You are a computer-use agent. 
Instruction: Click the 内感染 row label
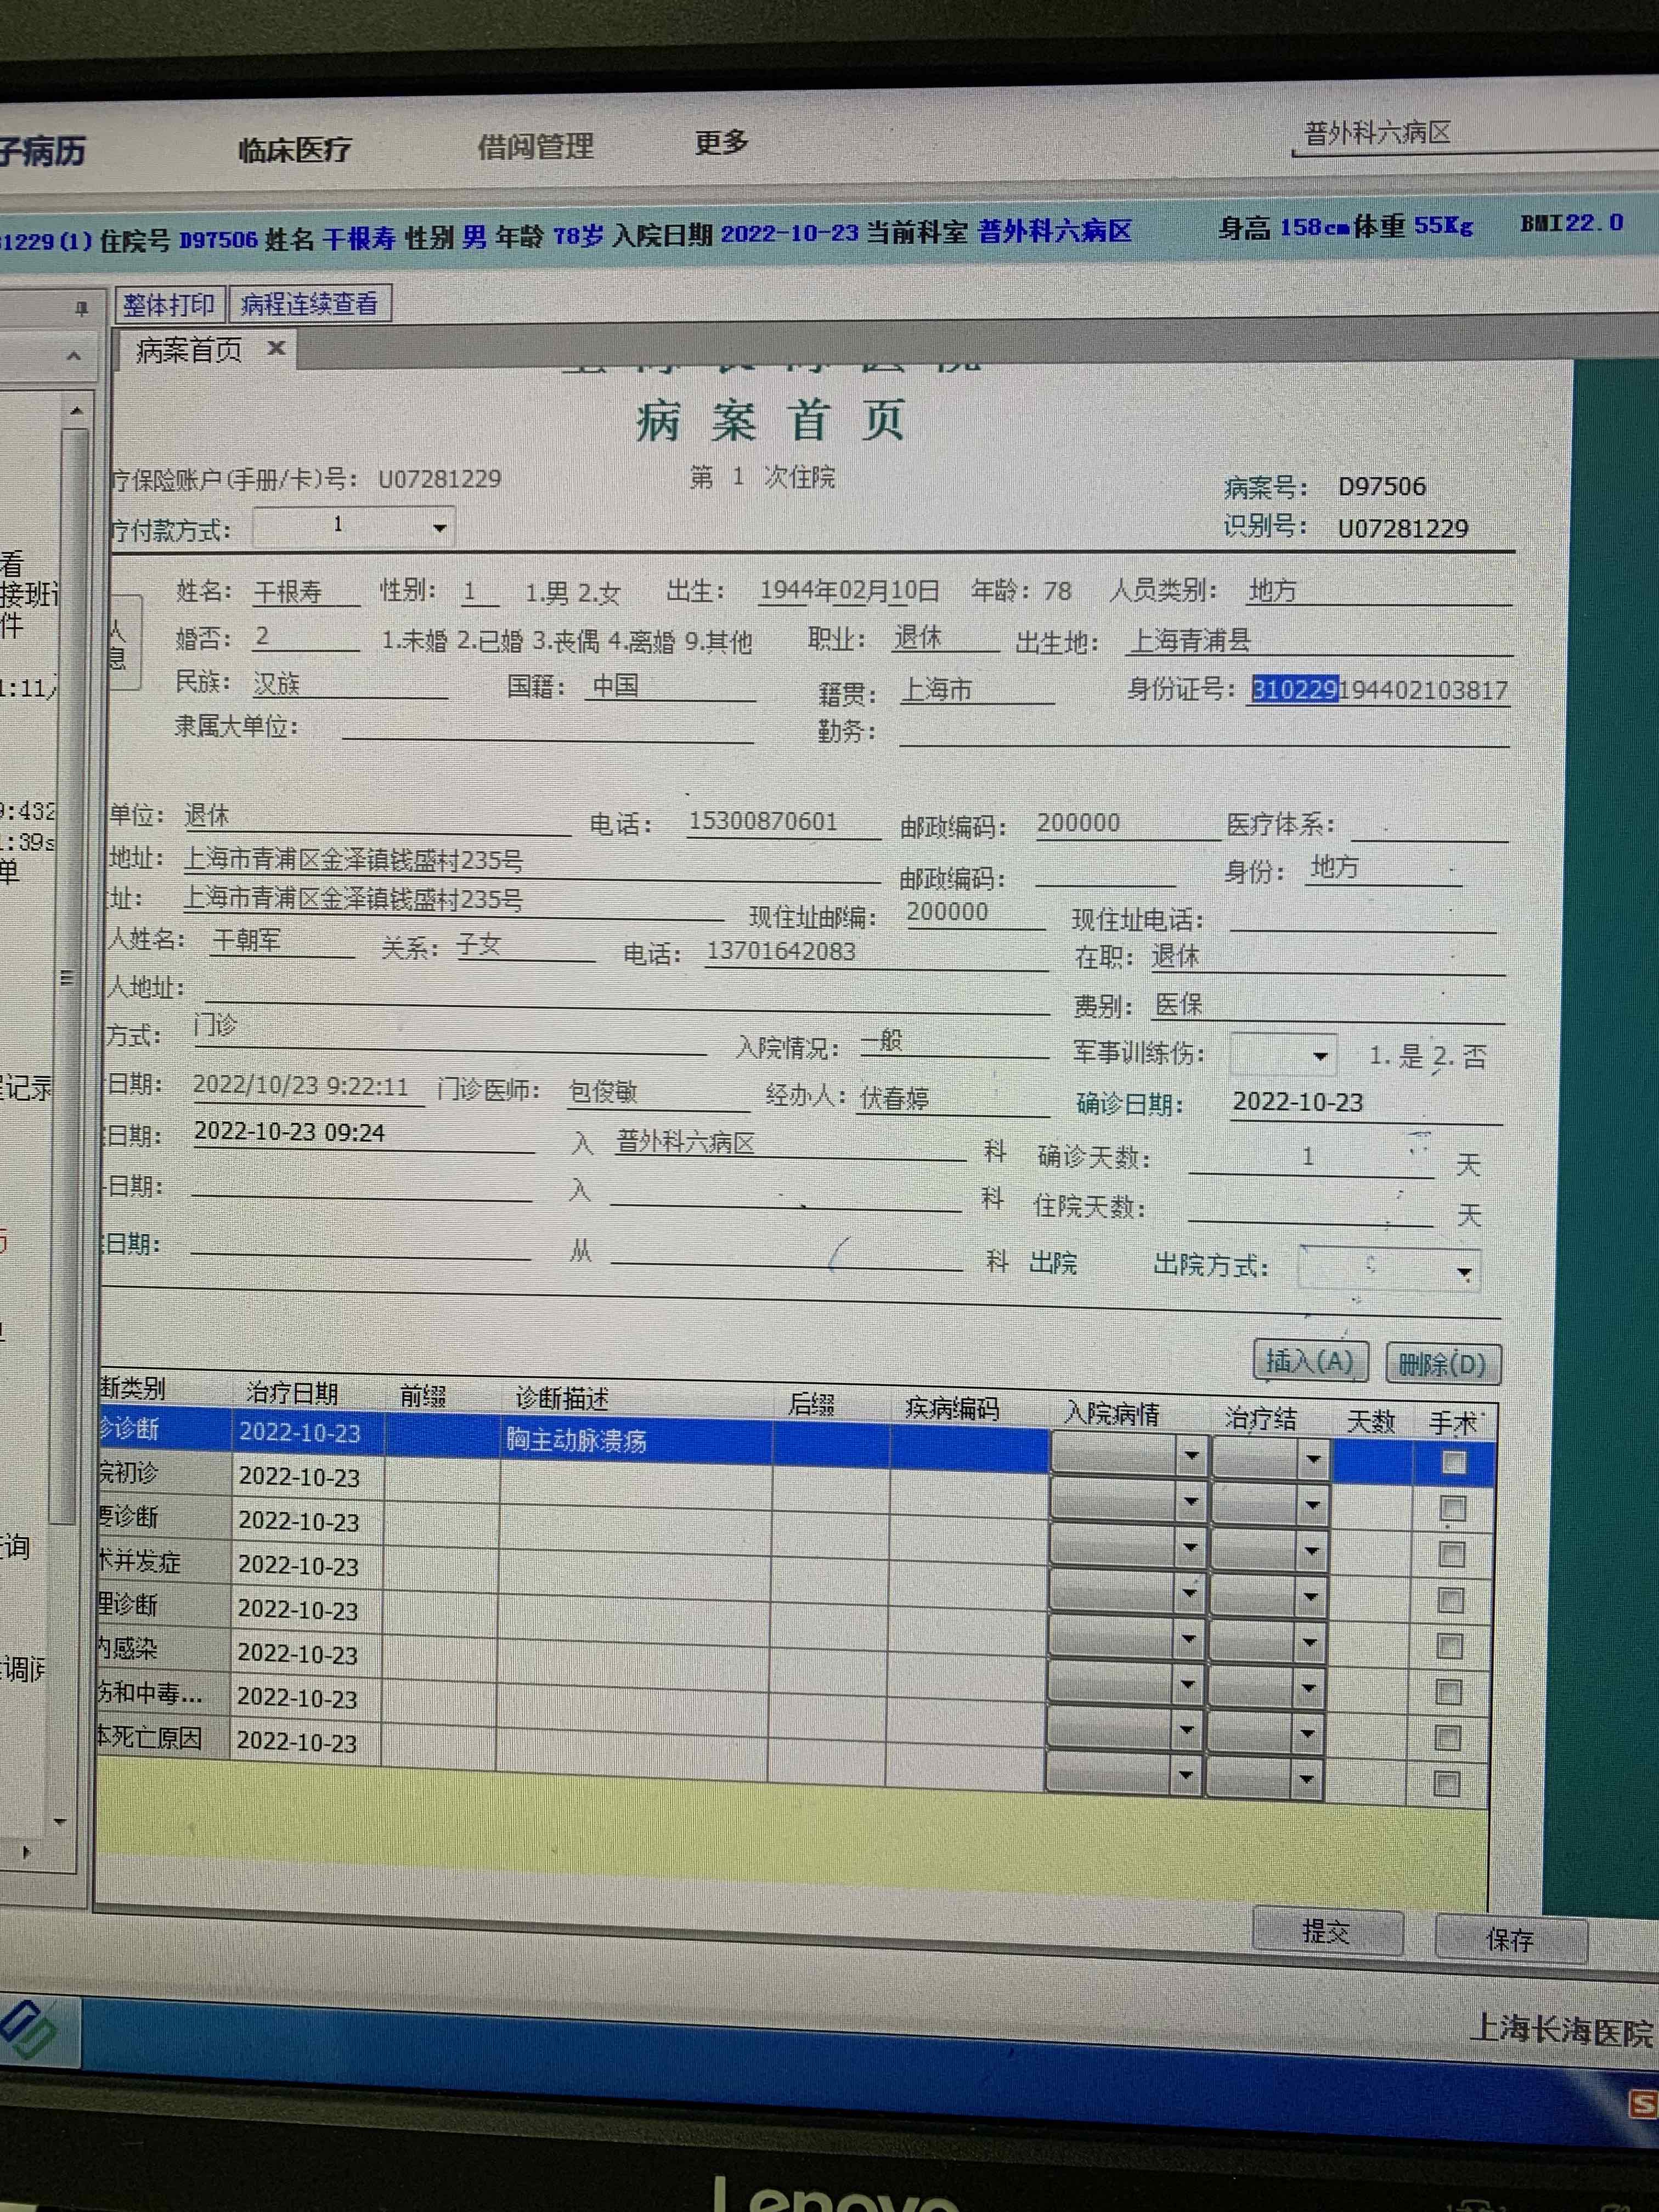click(x=163, y=1651)
